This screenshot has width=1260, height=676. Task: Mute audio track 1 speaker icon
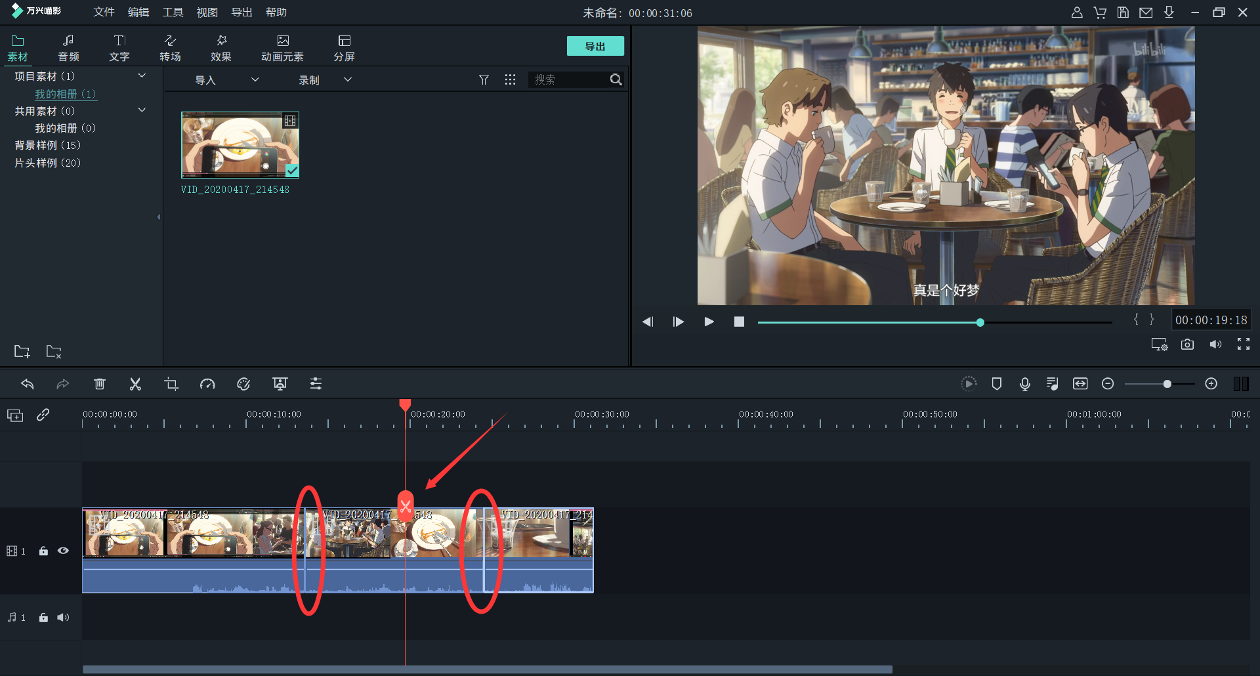[63, 618]
